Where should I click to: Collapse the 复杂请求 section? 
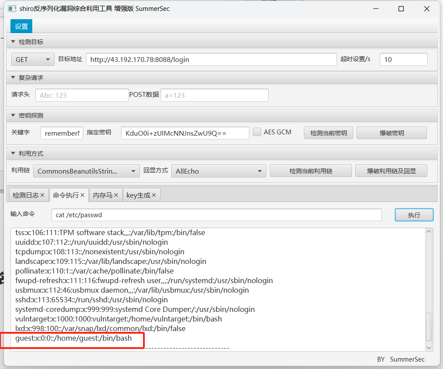(13, 77)
